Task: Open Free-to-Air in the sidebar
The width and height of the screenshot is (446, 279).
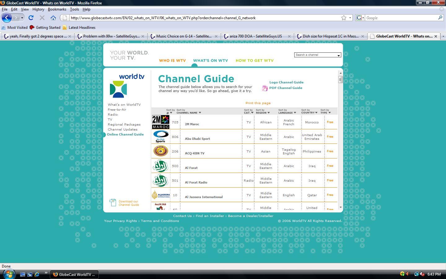Action: tap(117, 110)
